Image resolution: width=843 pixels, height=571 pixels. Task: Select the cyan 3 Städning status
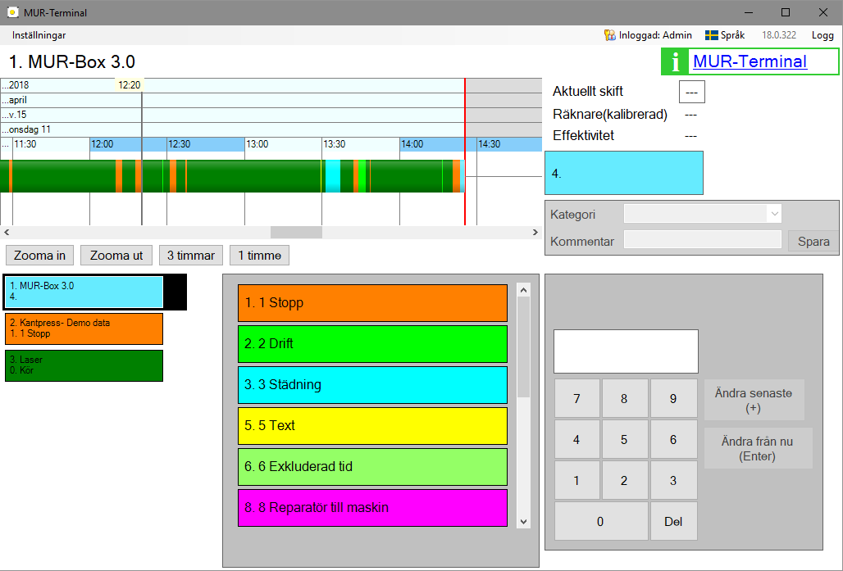click(x=372, y=385)
